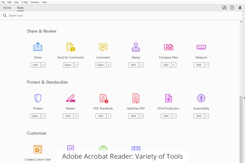Open the E-Sign menu
This screenshot has width=245, height=163.
click(x=25, y=2)
